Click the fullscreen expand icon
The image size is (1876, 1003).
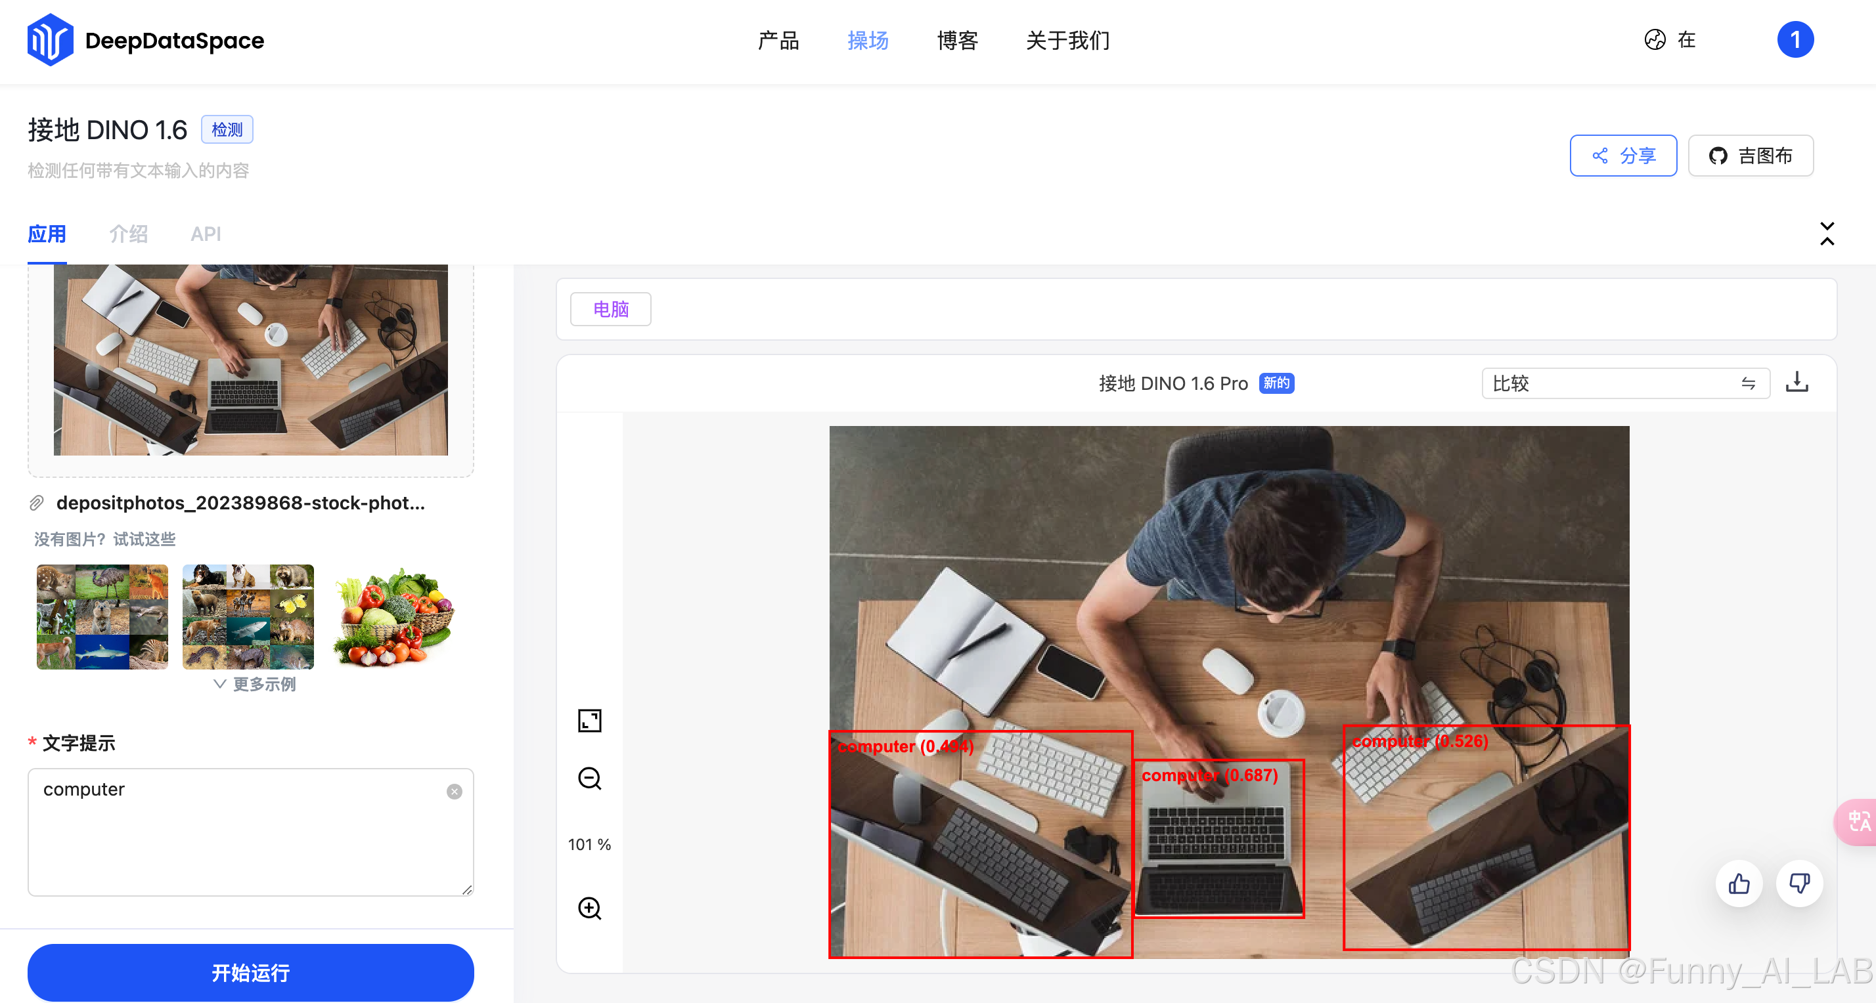coord(589,721)
